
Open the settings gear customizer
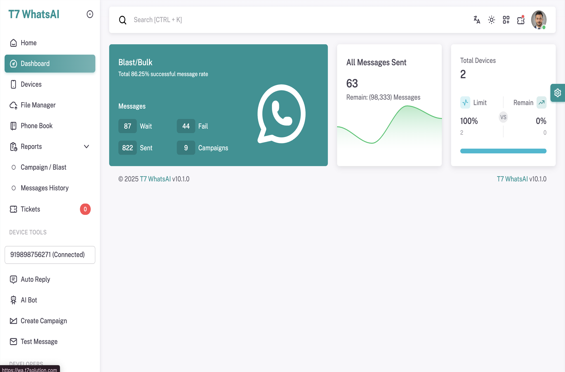(558, 93)
